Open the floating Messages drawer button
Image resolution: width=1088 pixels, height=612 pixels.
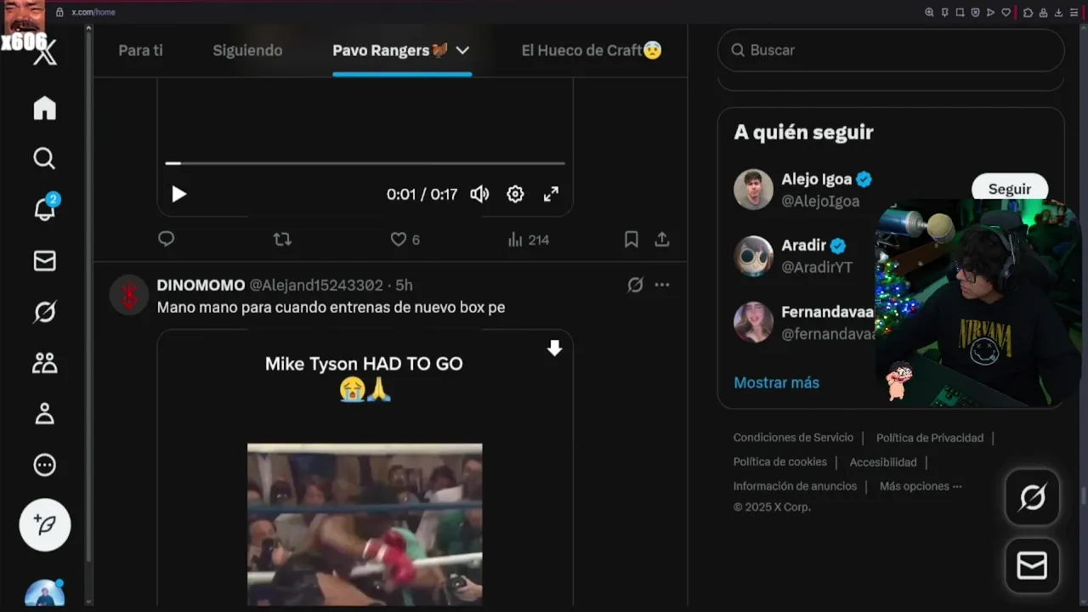pyautogui.click(x=1032, y=565)
